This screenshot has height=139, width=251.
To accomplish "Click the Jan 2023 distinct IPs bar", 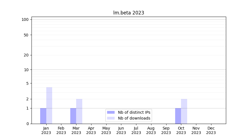I will (43, 116).
